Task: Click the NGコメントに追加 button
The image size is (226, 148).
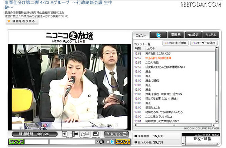Action: coord(176,43)
